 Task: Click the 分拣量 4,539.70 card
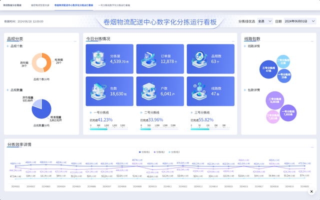tap(109, 59)
